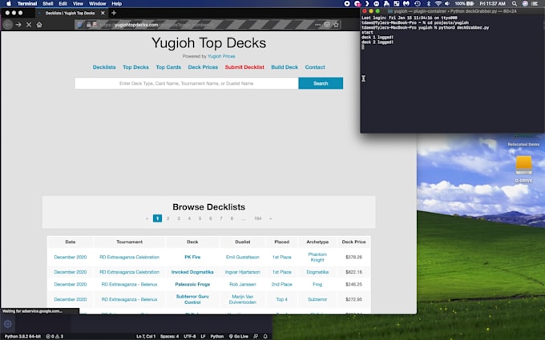Open Bluetooth menu bar icon
Image resolution: width=545 pixels, height=340 pixels.
[x=428, y=3]
